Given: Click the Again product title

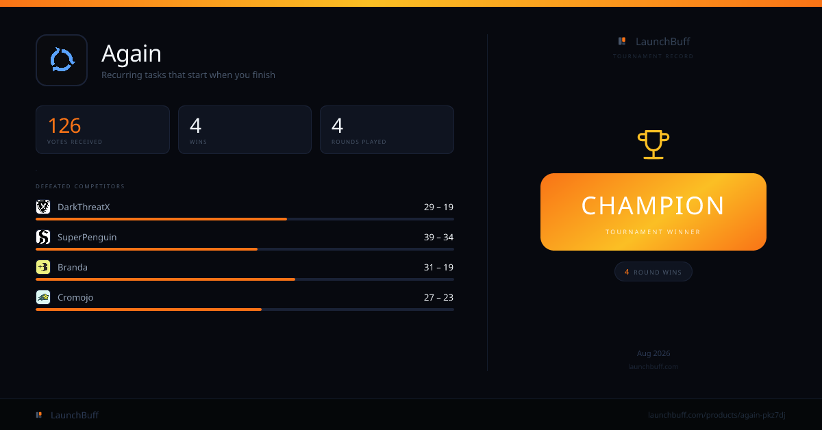Looking at the screenshot, I should 132,53.
